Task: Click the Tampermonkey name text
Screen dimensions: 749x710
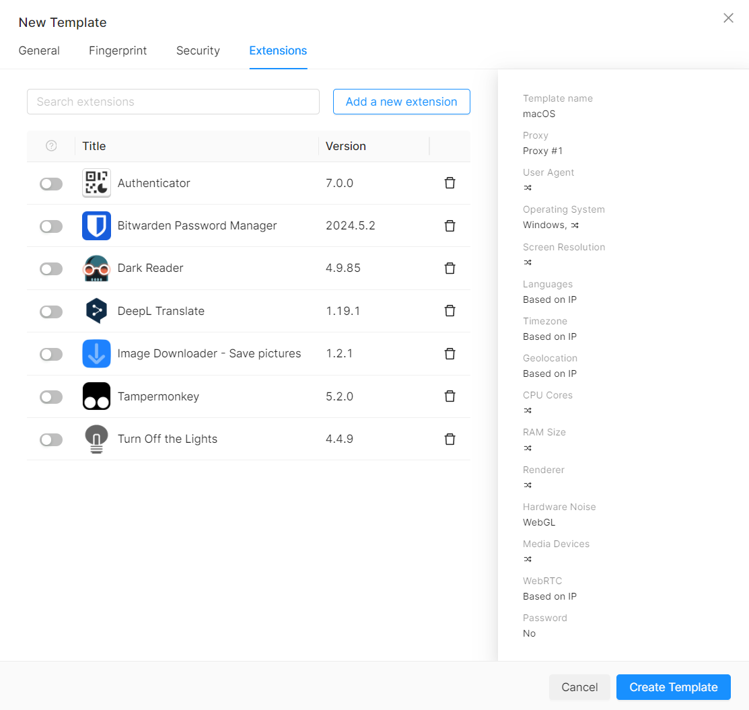Action: pos(159,396)
